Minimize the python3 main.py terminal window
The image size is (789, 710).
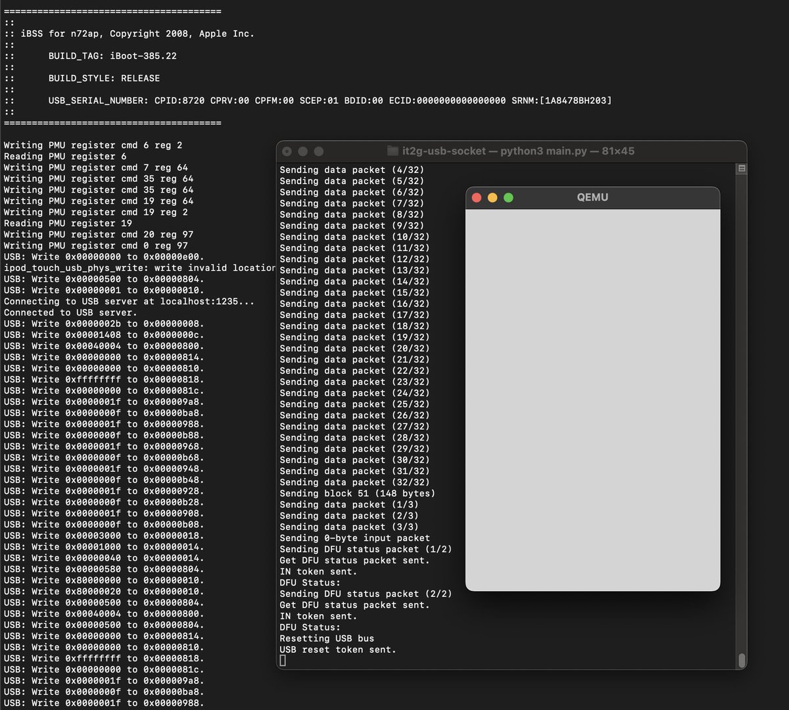[303, 151]
